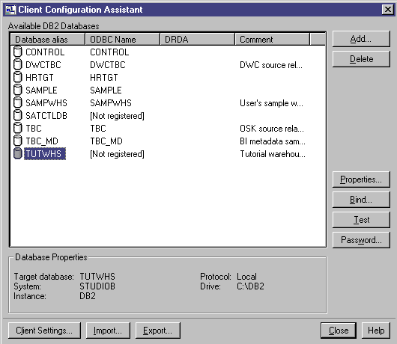The image size is (397, 344).
Task: Select the SATCTLDB database alias
Action: click(46, 116)
